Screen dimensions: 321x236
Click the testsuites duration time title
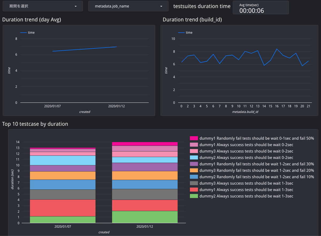202,6
